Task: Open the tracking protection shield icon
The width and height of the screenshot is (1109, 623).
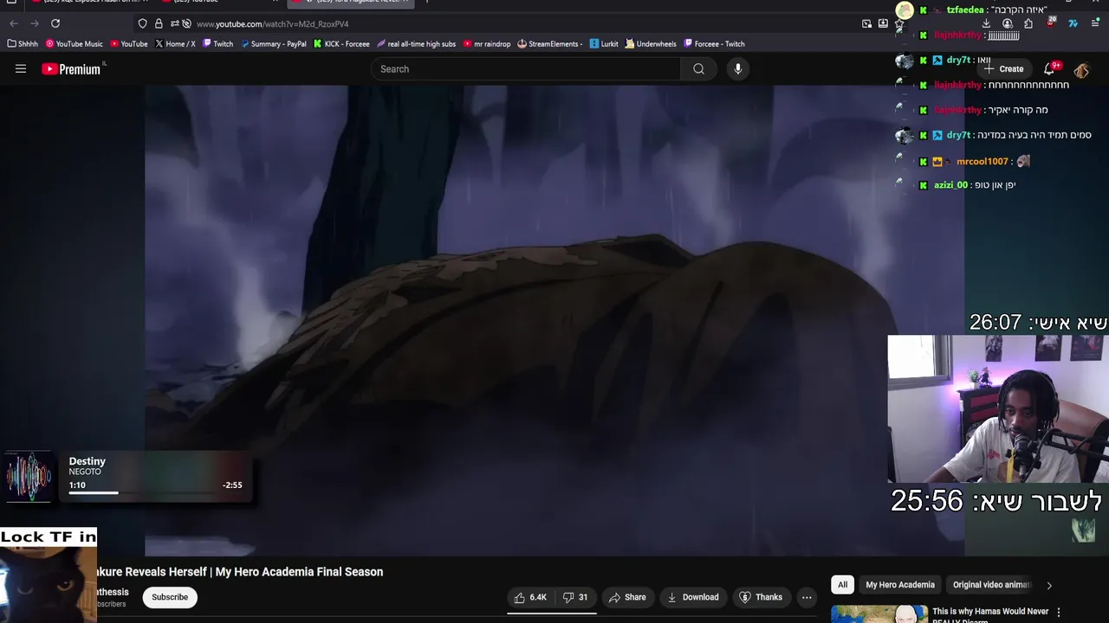Action: [143, 23]
